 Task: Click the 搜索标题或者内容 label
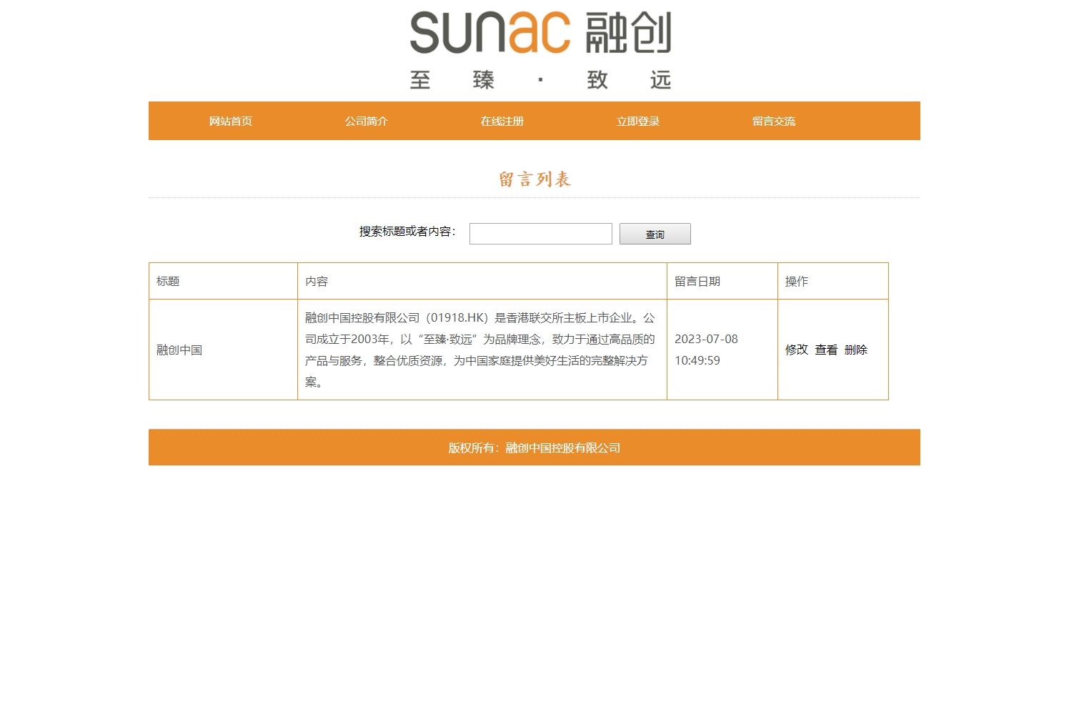coord(407,232)
